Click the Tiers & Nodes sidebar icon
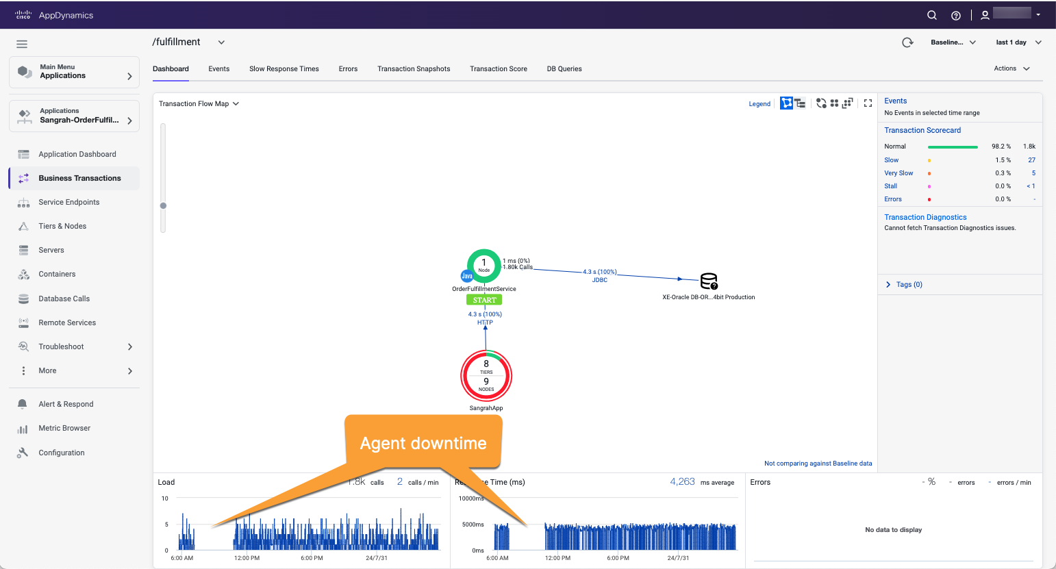 (23, 226)
